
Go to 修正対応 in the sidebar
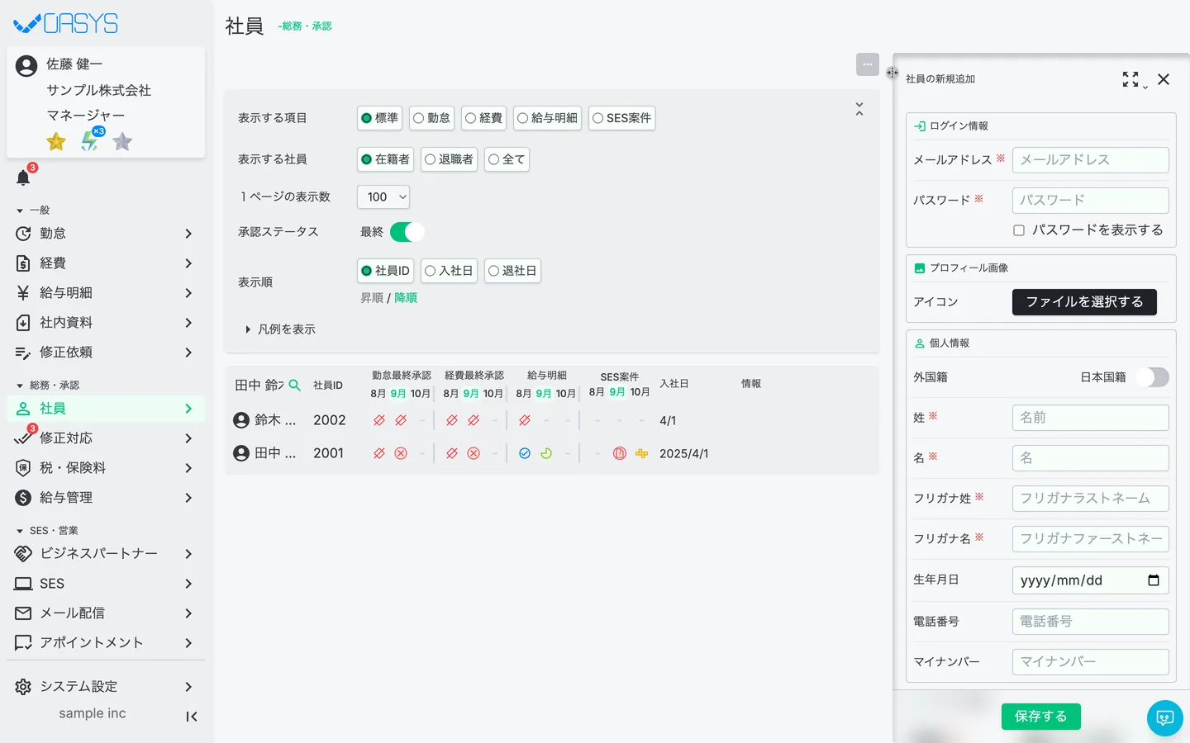[106, 438]
